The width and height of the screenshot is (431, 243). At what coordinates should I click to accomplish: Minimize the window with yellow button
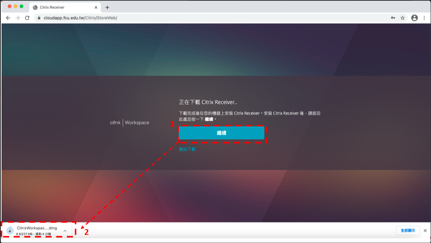point(16,7)
